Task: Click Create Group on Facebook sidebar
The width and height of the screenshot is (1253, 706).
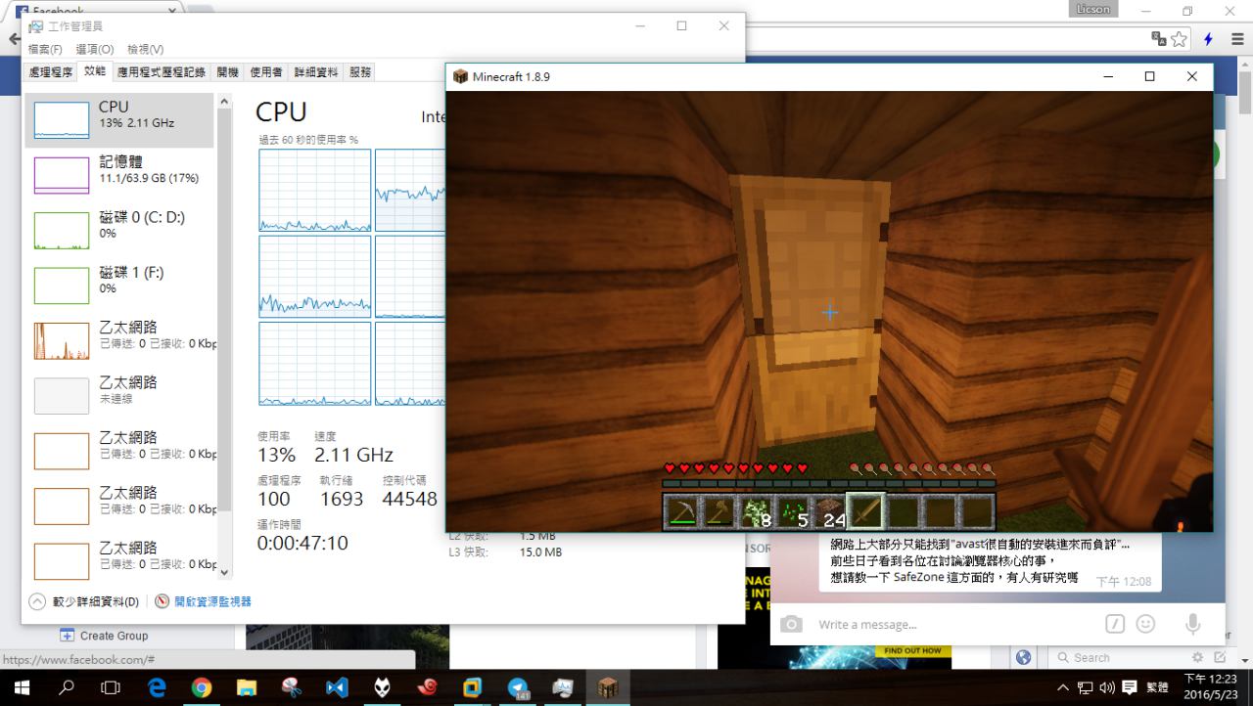Action: pyautogui.click(x=104, y=636)
